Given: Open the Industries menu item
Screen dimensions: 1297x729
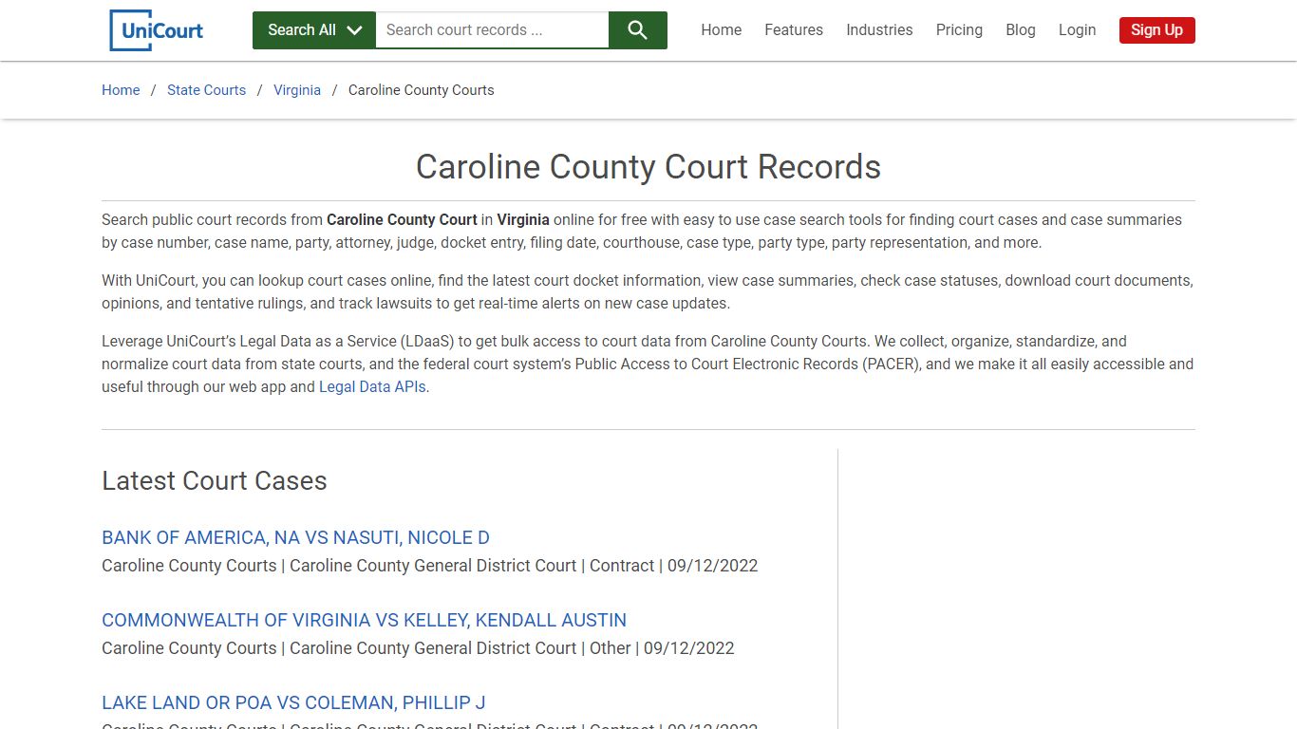Looking at the screenshot, I should pyautogui.click(x=879, y=30).
